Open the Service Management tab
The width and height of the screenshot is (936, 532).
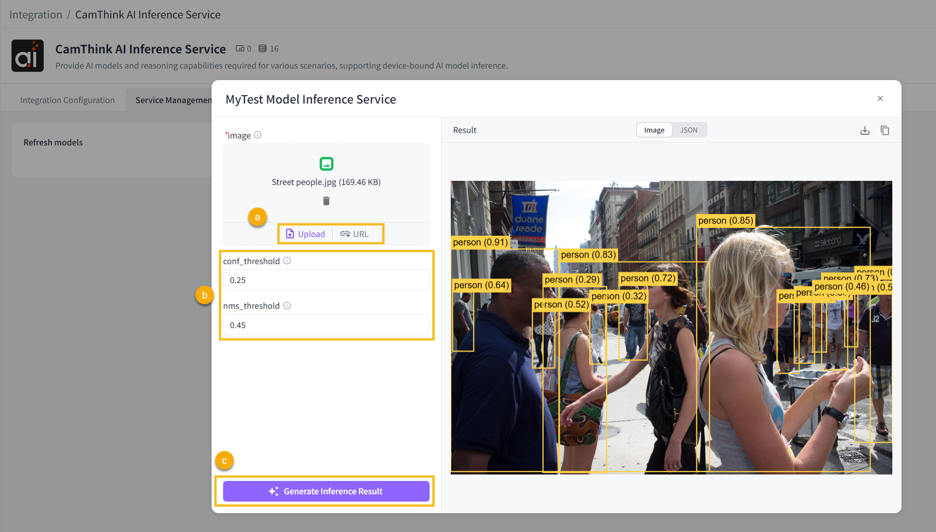click(173, 100)
